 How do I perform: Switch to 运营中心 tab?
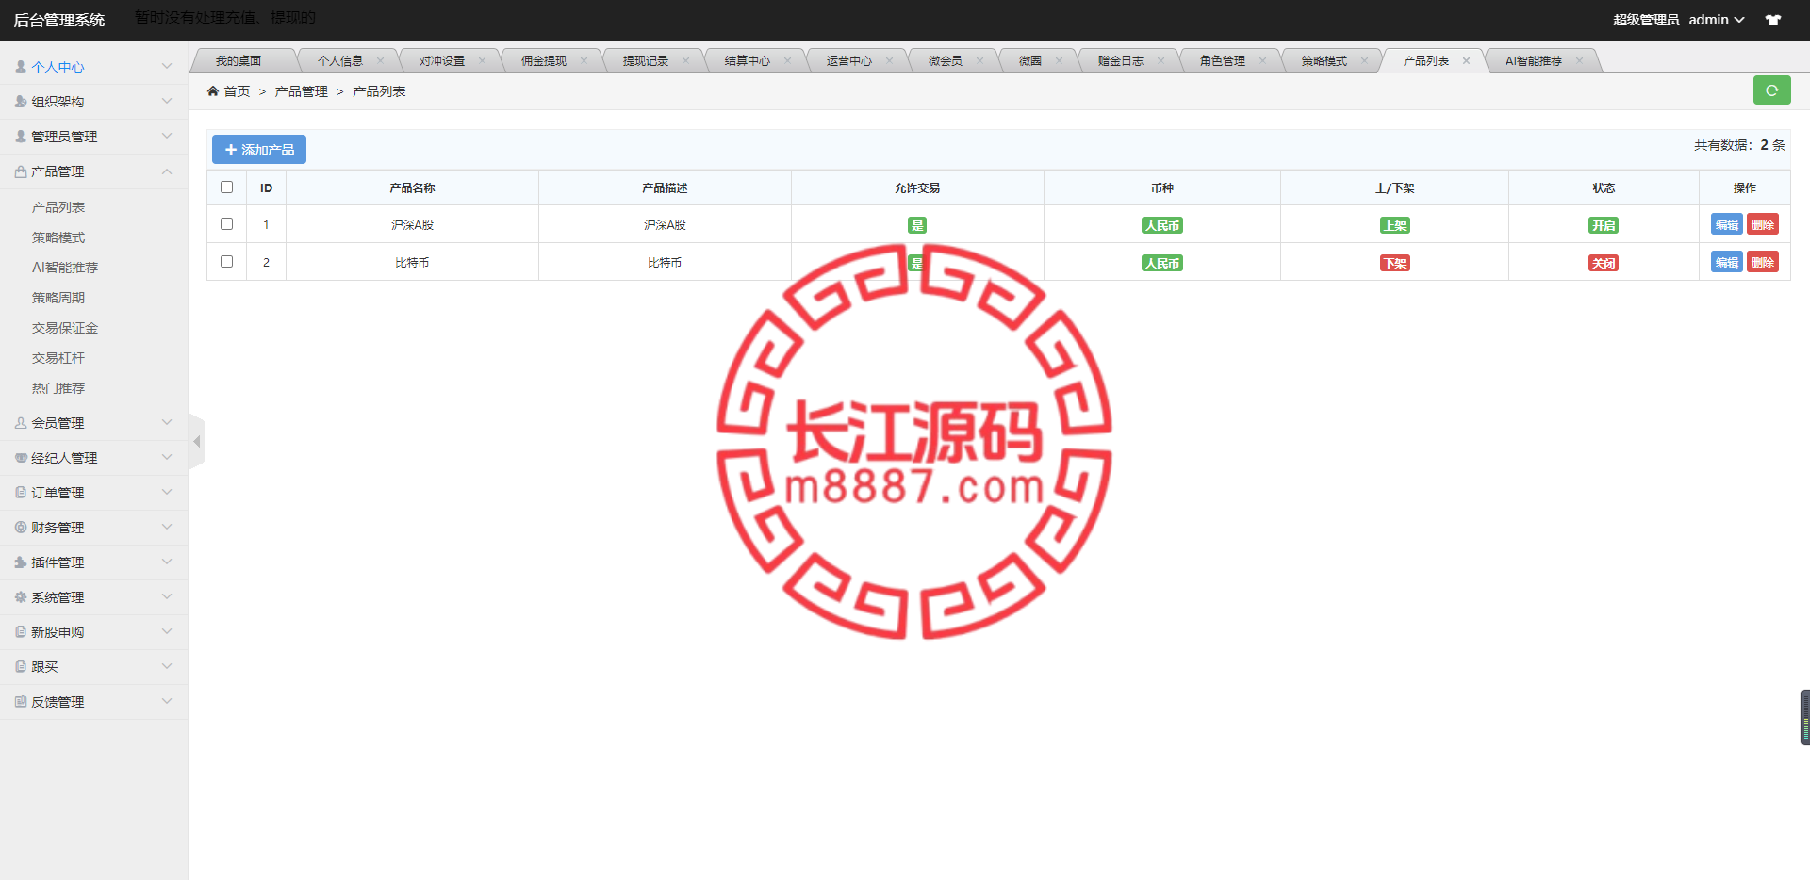tap(849, 61)
